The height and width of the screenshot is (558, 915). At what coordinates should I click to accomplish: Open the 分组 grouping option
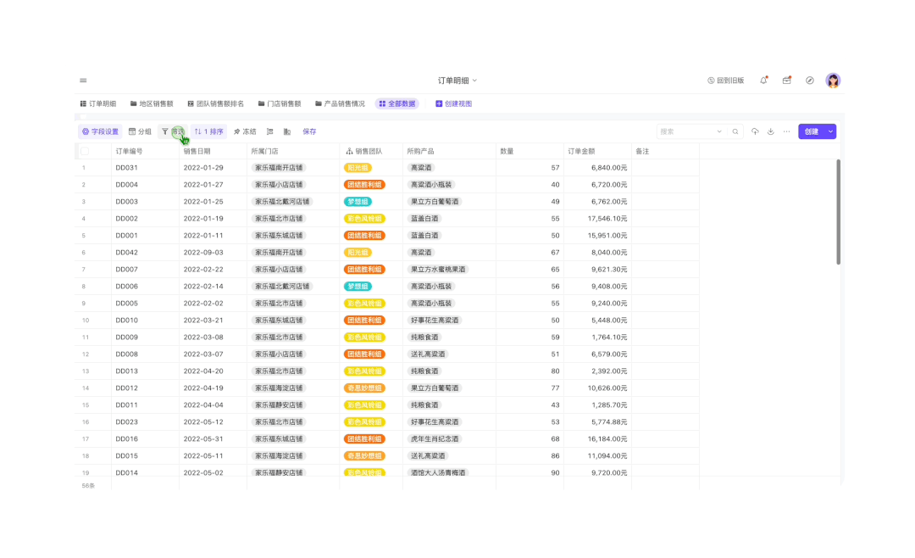click(140, 132)
